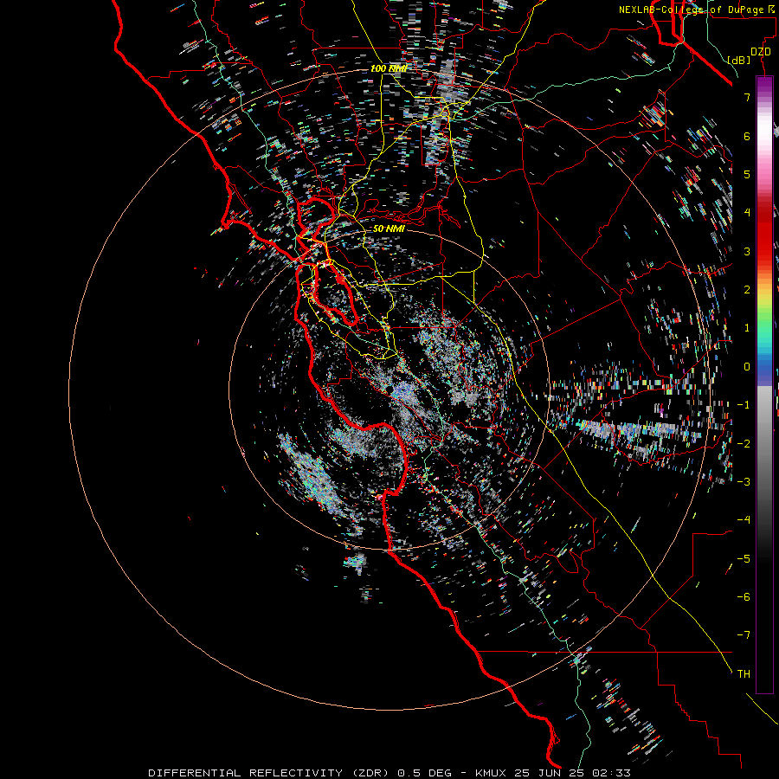Click the "-6" value on color scale
779x779 pixels.
(x=744, y=596)
